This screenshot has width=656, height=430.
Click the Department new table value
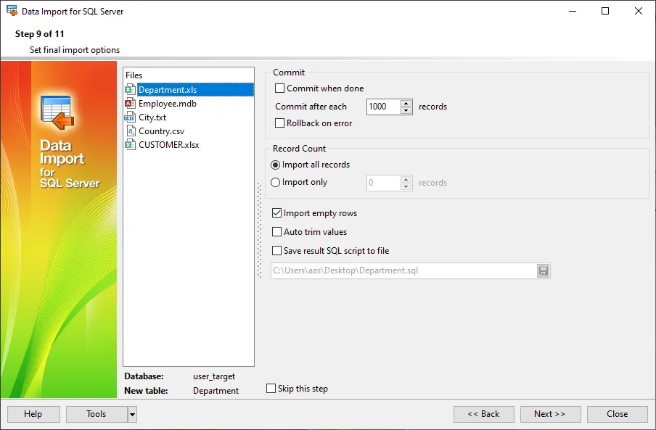(x=216, y=391)
